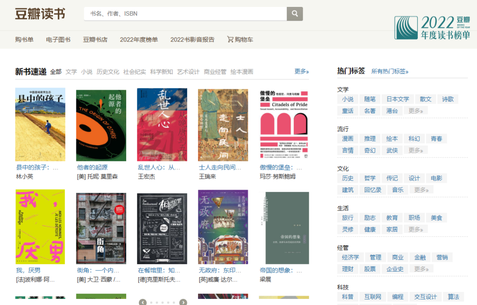The image size is (477, 305).
Task: Open the shopping cart (购物车)
Action: pos(240,40)
